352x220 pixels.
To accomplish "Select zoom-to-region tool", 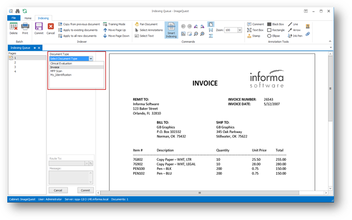I will click(x=190, y=34).
